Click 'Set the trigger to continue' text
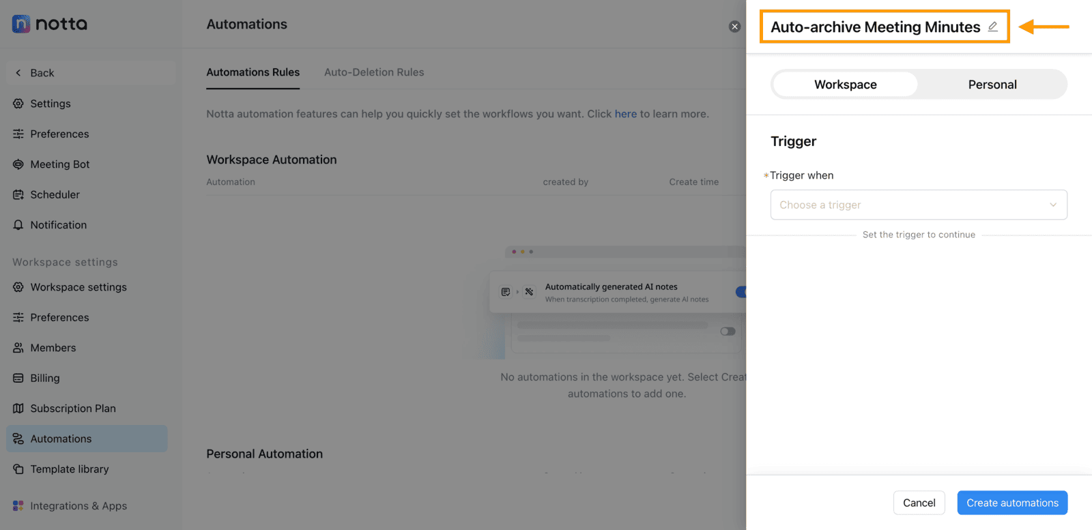The width and height of the screenshot is (1092, 530). click(x=919, y=235)
